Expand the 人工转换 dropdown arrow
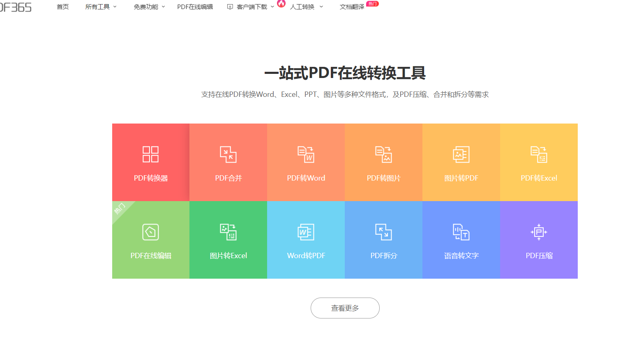Screen dimensions: 632x339 pos(321,7)
